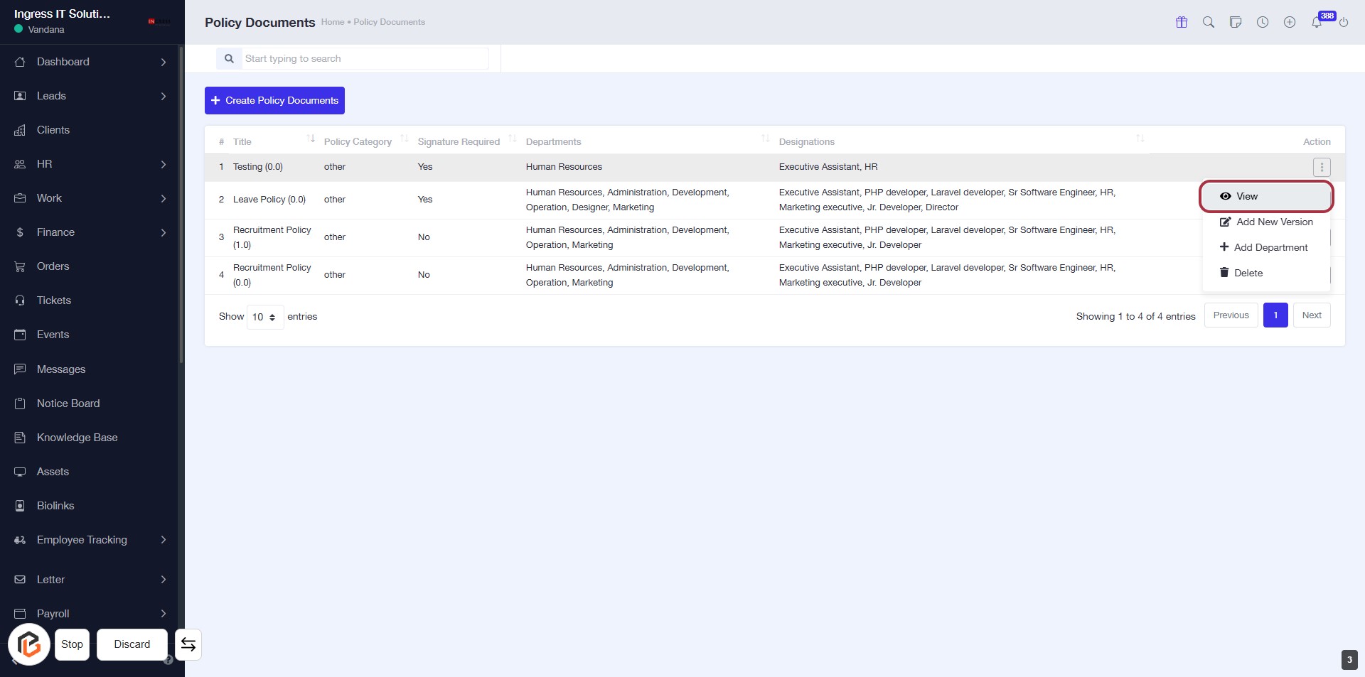Click Create Policy Documents button
This screenshot has width=1365, height=677.
click(x=274, y=100)
